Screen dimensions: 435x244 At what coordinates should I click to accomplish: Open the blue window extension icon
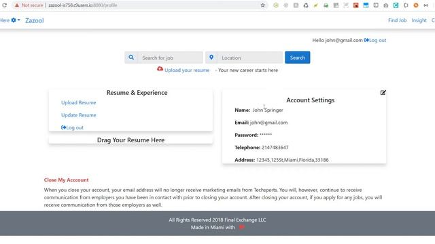click(366, 5)
